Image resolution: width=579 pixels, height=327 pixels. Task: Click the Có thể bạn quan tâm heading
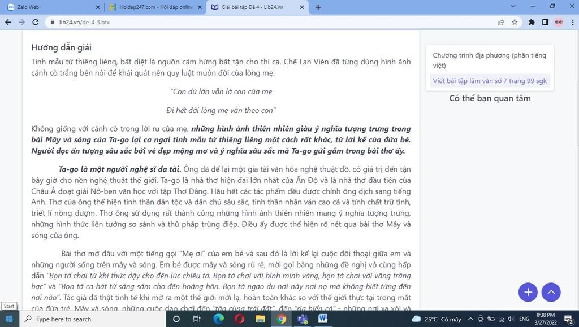click(x=490, y=98)
